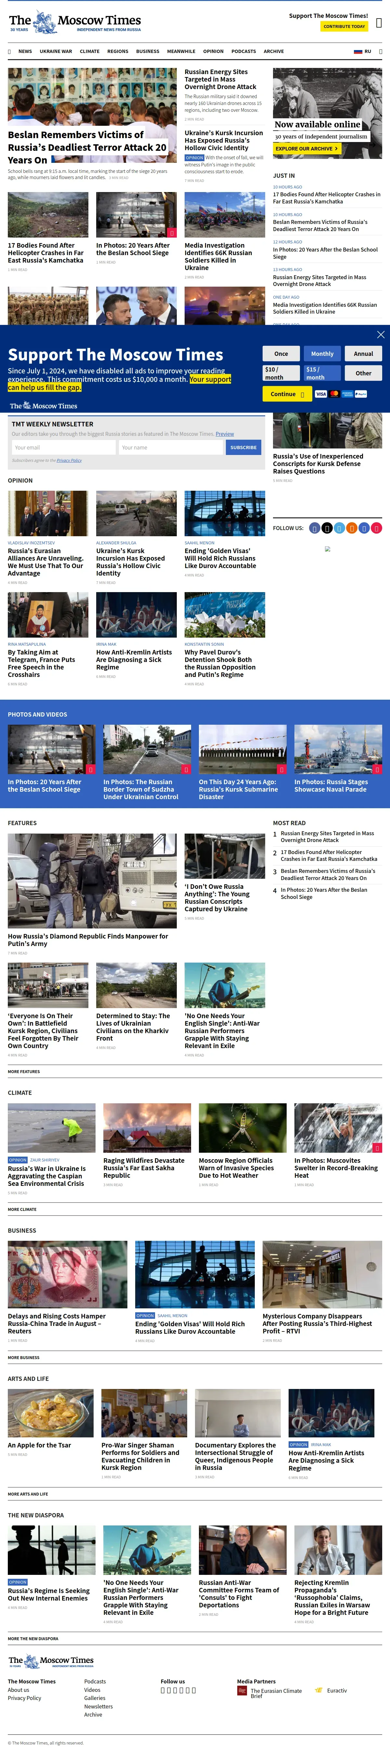Click More Climate link
This screenshot has width=390, height=1751.
click(x=22, y=1209)
